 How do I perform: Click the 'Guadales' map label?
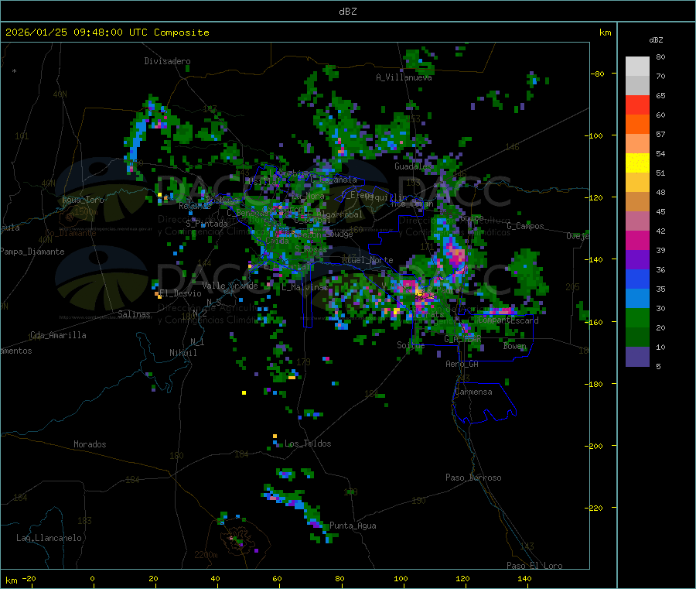(413, 166)
